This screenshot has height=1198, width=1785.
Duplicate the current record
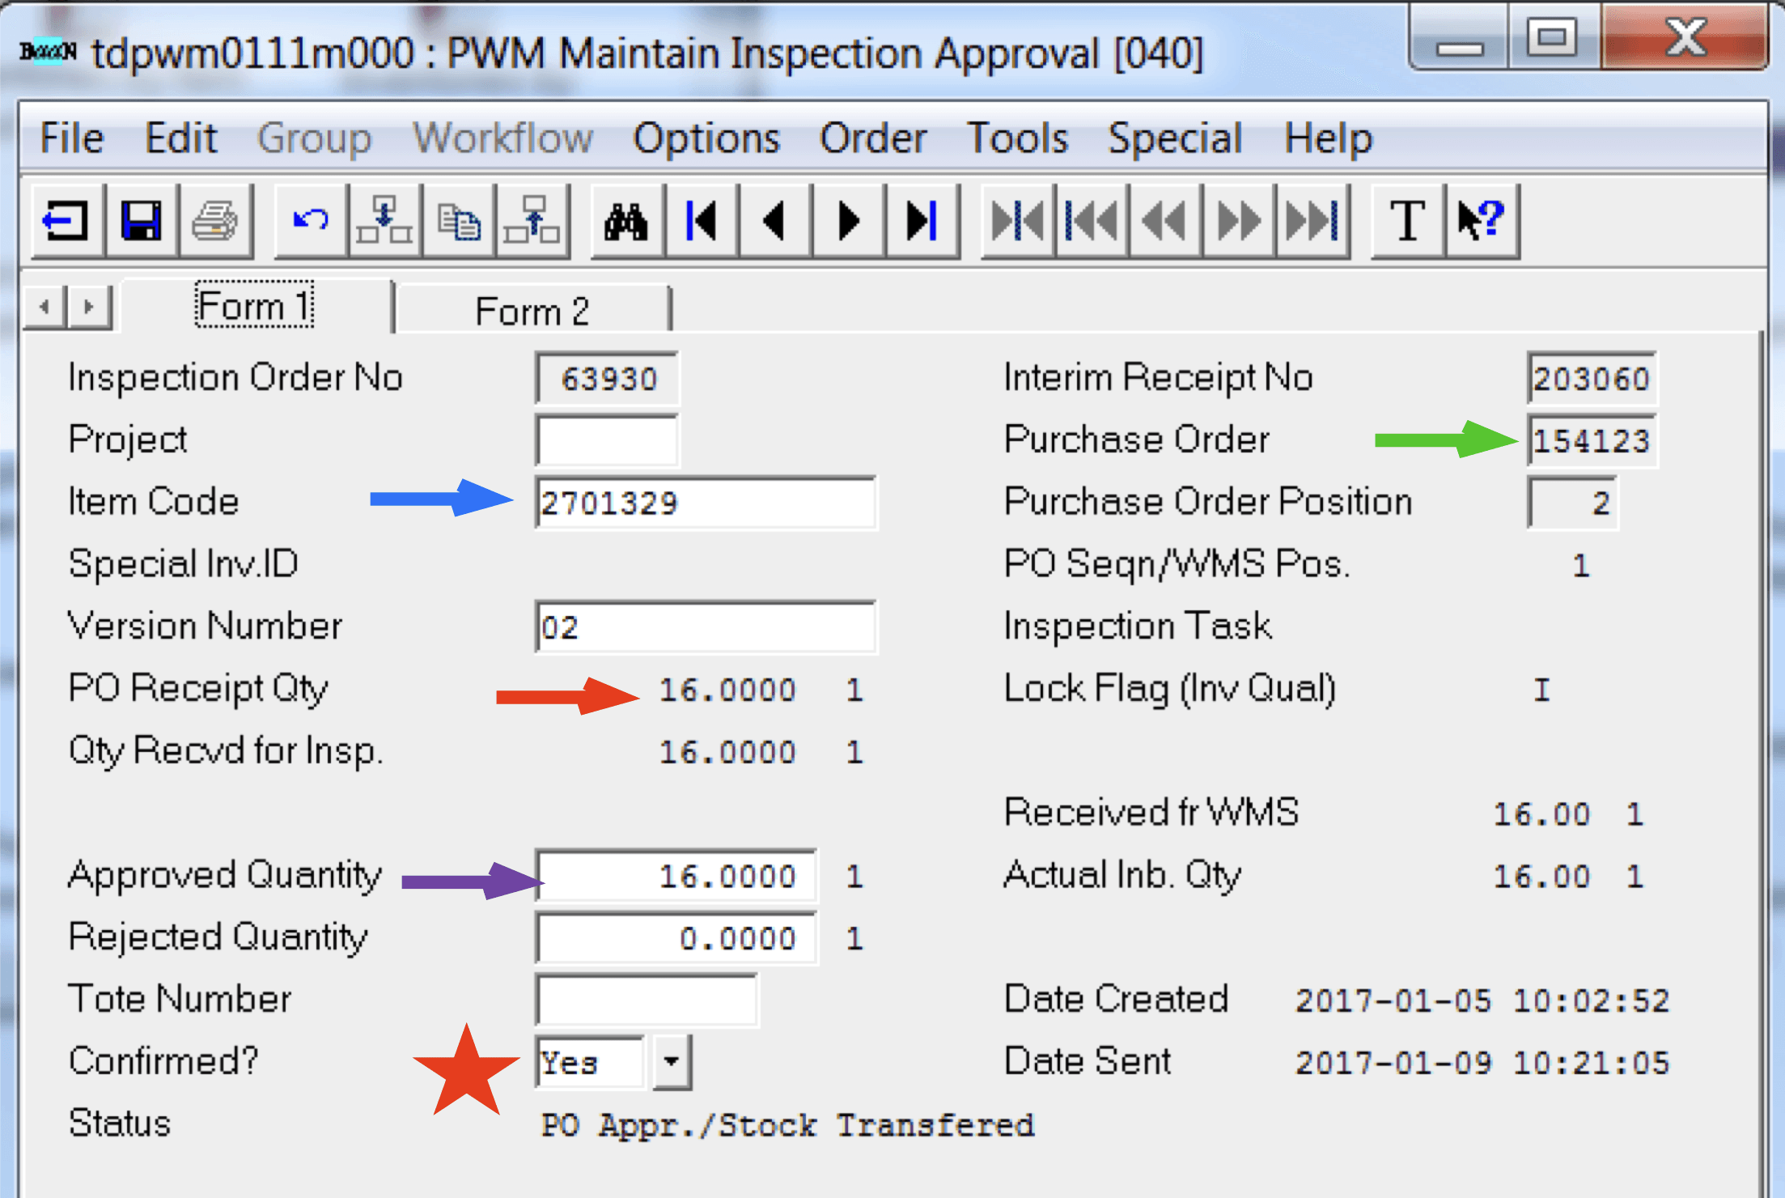457,220
